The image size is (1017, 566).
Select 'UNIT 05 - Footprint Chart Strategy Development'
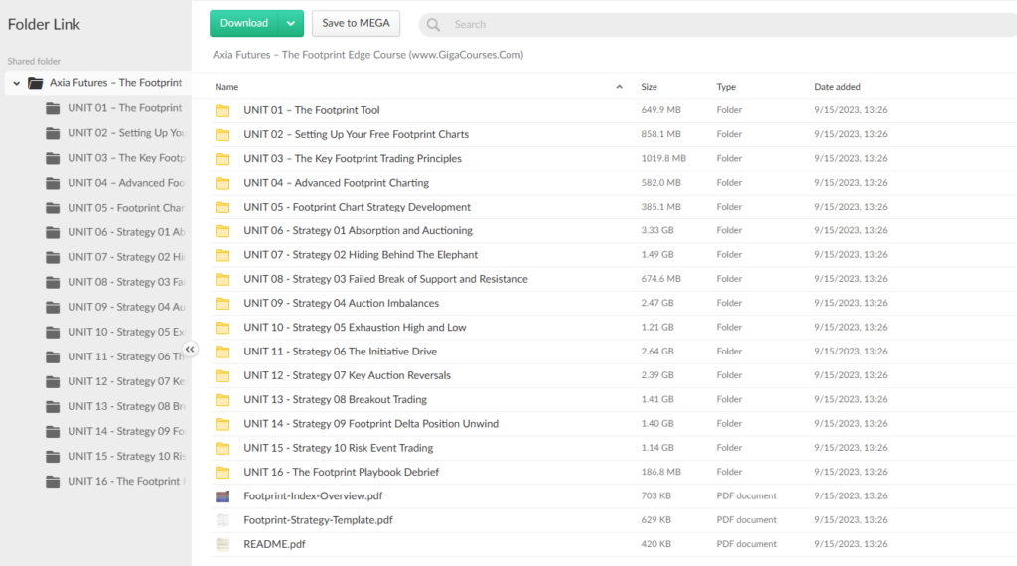coord(357,207)
